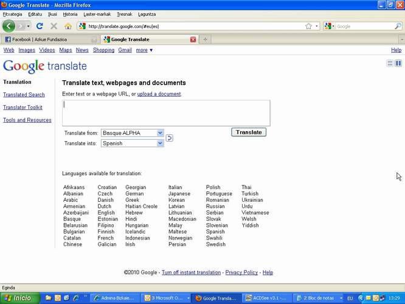
Task: Open a new tab with plus button
Action: click(205, 40)
